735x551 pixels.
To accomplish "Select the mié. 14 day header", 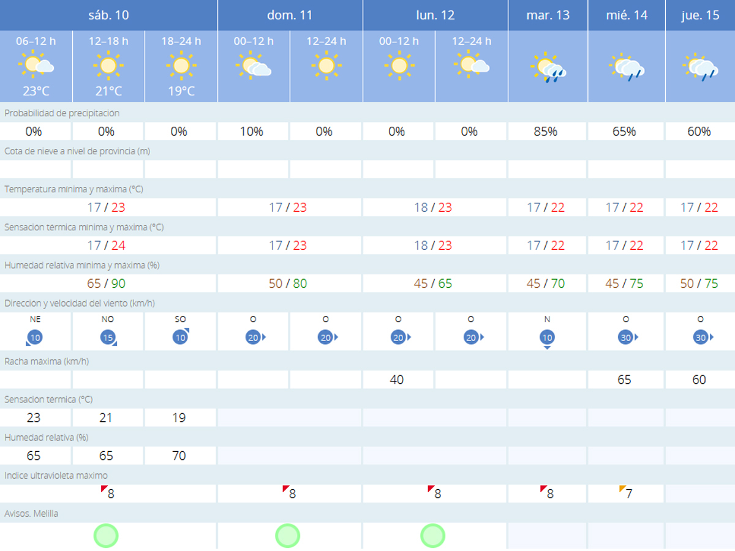I will point(627,15).
